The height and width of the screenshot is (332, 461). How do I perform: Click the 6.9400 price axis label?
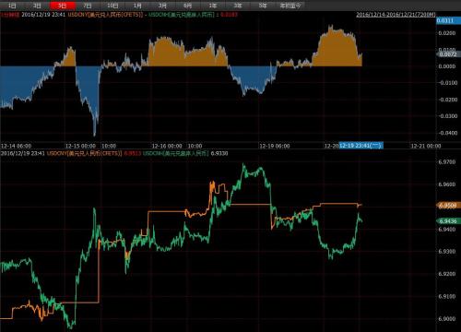[447, 230]
